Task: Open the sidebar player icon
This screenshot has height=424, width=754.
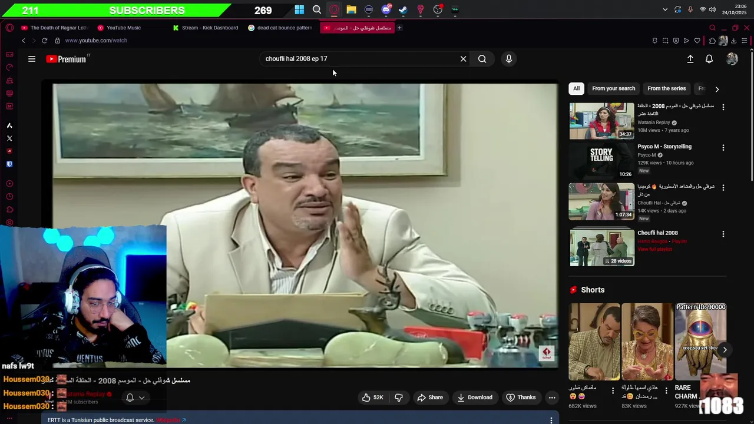Action: [9, 184]
